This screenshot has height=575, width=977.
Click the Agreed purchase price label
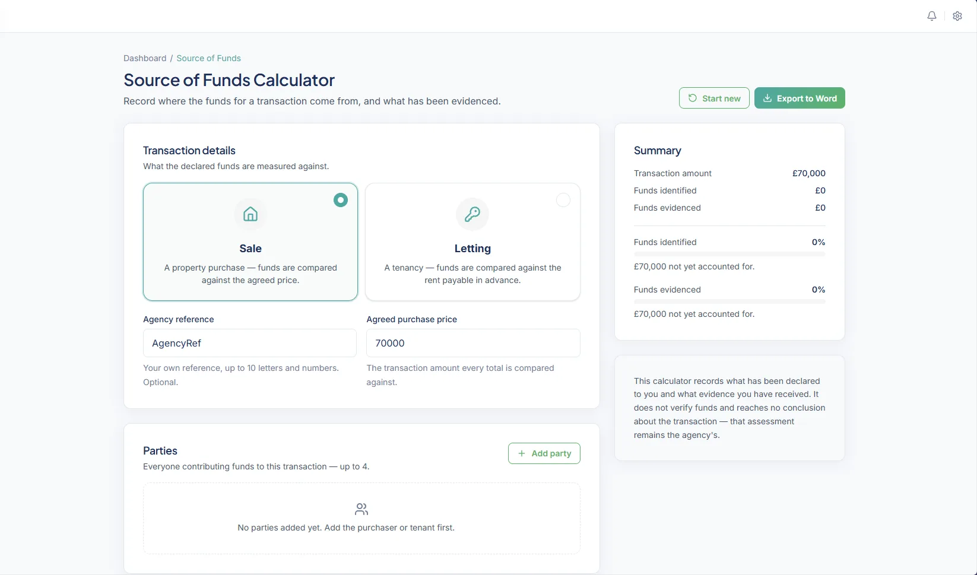[x=412, y=319]
